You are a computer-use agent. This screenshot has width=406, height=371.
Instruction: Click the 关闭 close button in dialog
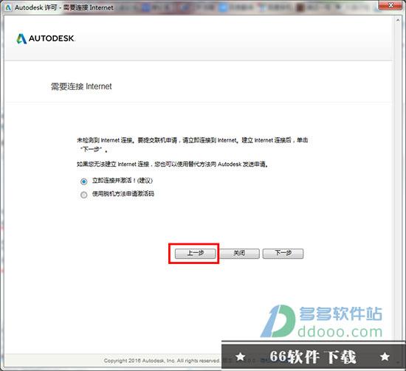(239, 253)
